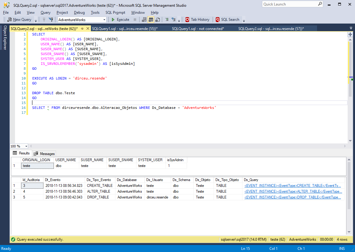355x252 pixels.
Task: Open Tab History from the toolbar
Action: 197,20
